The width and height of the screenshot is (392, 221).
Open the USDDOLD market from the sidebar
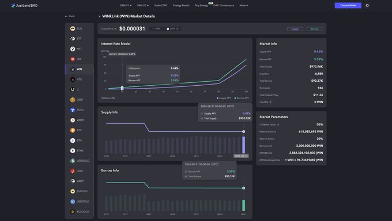(x=79, y=161)
